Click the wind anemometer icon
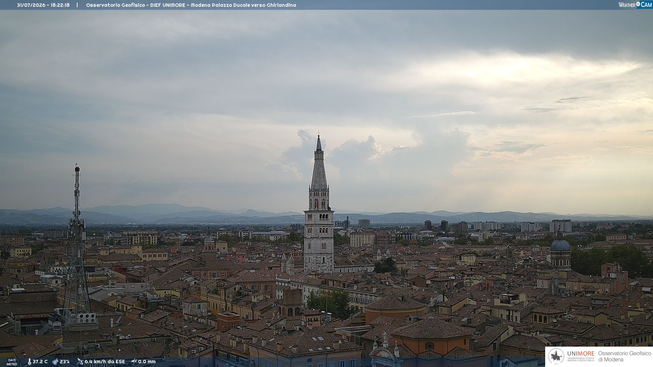The image size is (653, 367). pos(80,362)
